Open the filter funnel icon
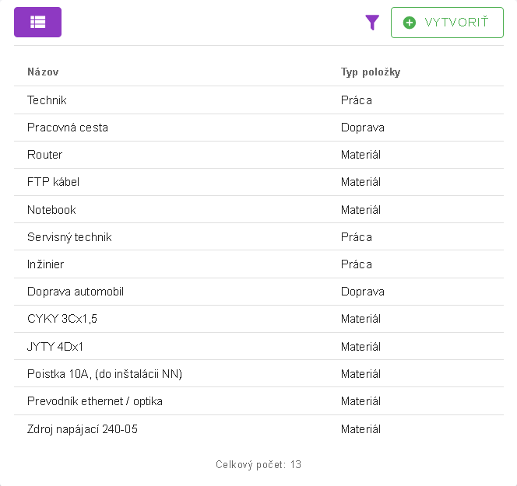Viewport: 517px width, 486px height. click(x=372, y=23)
